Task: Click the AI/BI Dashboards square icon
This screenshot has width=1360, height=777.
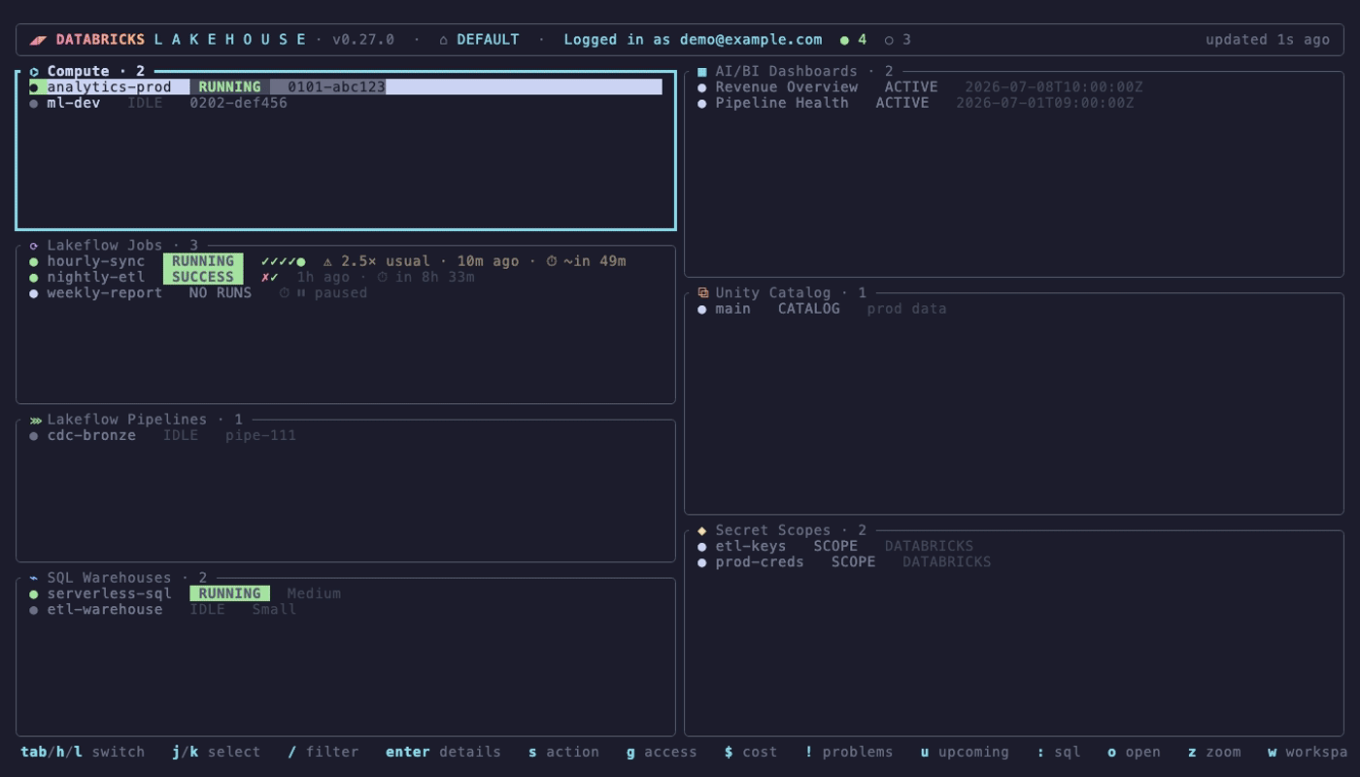Action: pos(702,72)
